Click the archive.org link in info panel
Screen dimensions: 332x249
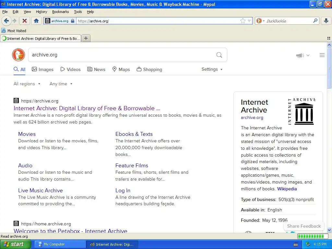252,117
